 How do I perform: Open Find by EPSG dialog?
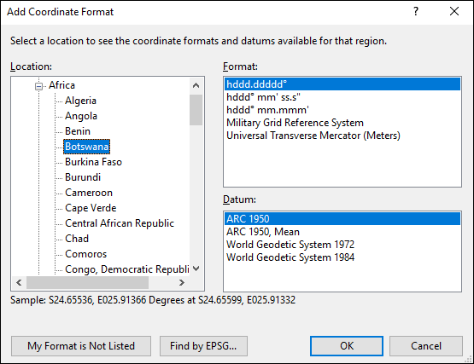point(203,346)
